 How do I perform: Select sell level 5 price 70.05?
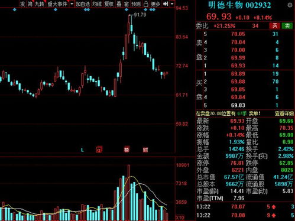238,34
